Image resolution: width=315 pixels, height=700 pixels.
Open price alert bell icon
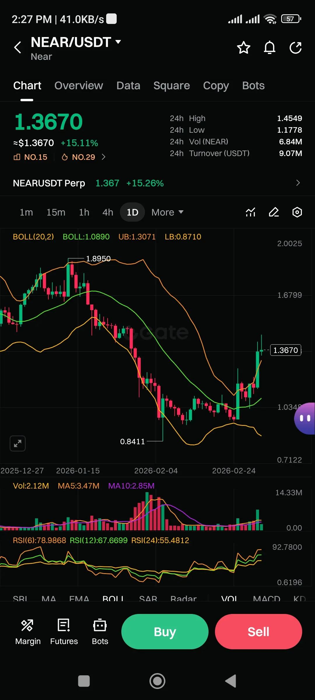(269, 48)
